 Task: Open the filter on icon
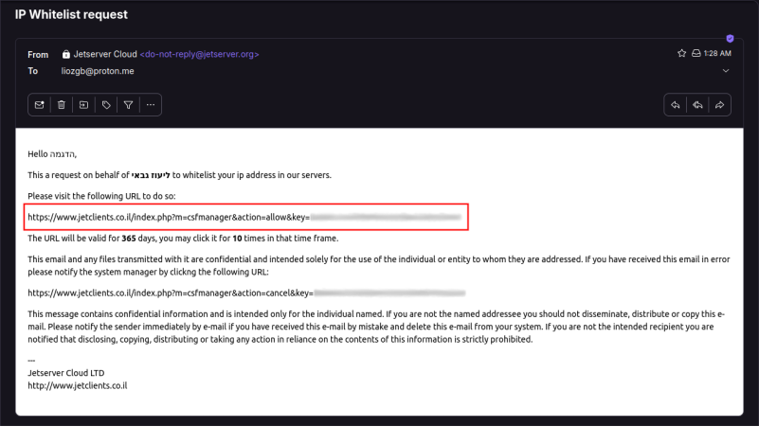[128, 105]
